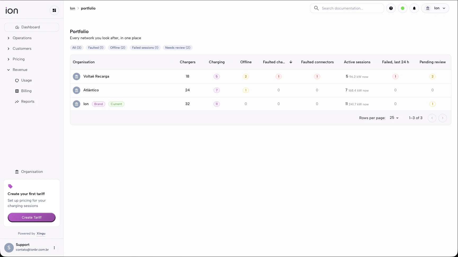458x257 pixels.
Task: Open the notifications bell
Action: (414, 8)
